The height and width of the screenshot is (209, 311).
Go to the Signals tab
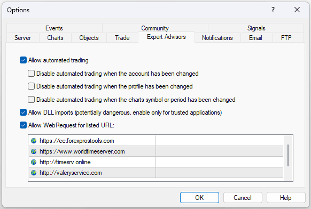pyautogui.click(x=256, y=28)
